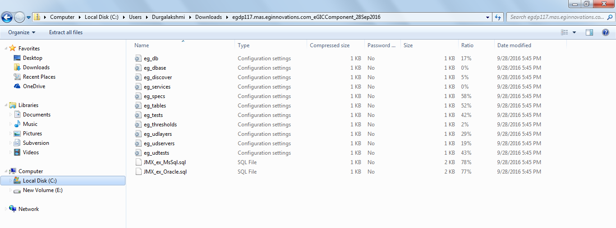Viewport: 616px width, 228px height.
Task: Select eg_udtests file icon
Action: 138,153
